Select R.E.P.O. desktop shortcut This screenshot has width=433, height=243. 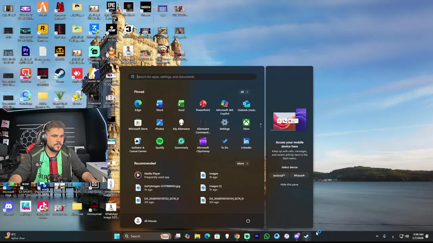coord(60,53)
